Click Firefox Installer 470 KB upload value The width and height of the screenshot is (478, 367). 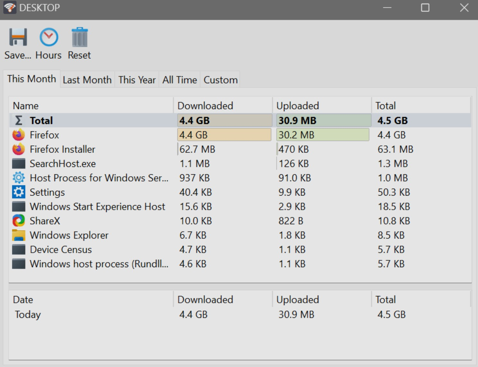[x=294, y=149]
